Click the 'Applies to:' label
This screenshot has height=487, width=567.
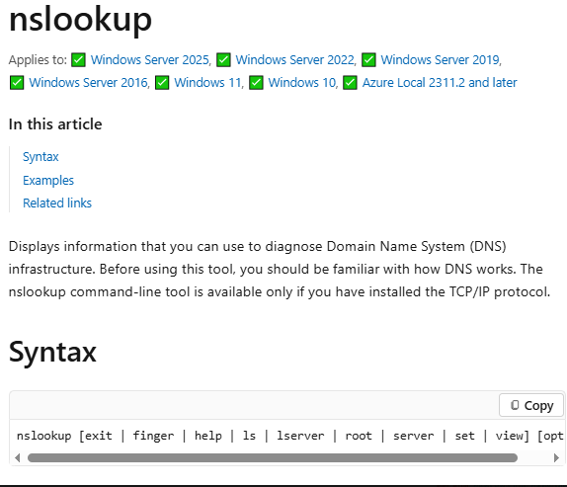point(38,59)
